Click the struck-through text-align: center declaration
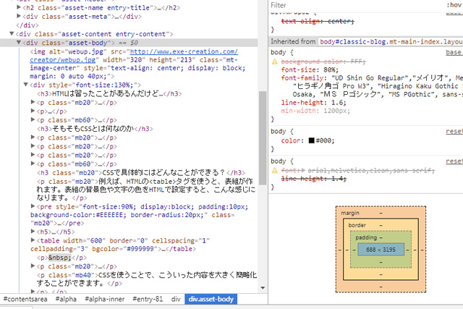The height and width of the screenshot is (309, 463). click(x=318, y=21)
